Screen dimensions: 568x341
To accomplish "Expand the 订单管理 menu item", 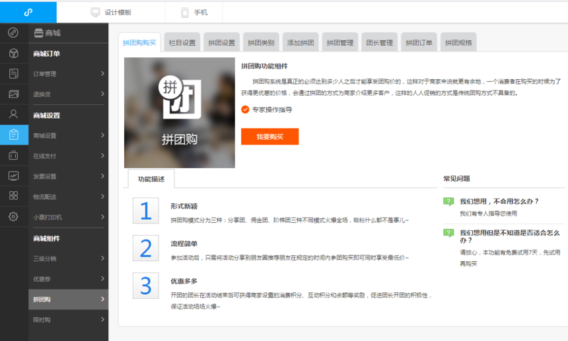I will point(68,74).
